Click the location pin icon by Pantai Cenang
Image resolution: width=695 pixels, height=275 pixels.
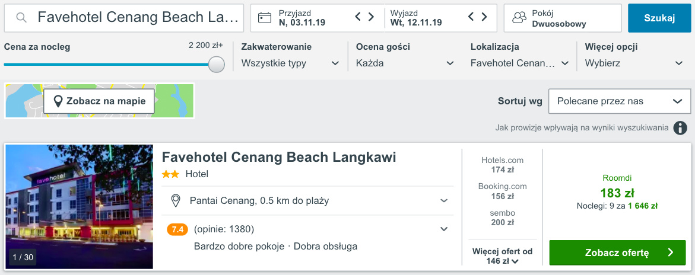pyautogui.click(x=176, y=200)
